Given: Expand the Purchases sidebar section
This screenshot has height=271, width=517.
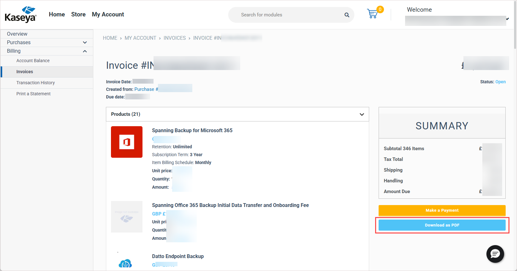Looking at the screenshot, I should pos(84,43).
